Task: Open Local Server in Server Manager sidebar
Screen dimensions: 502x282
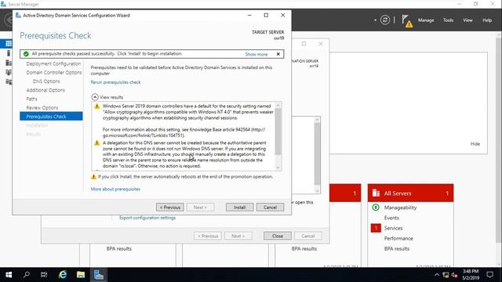Action: tap(9, 53)
